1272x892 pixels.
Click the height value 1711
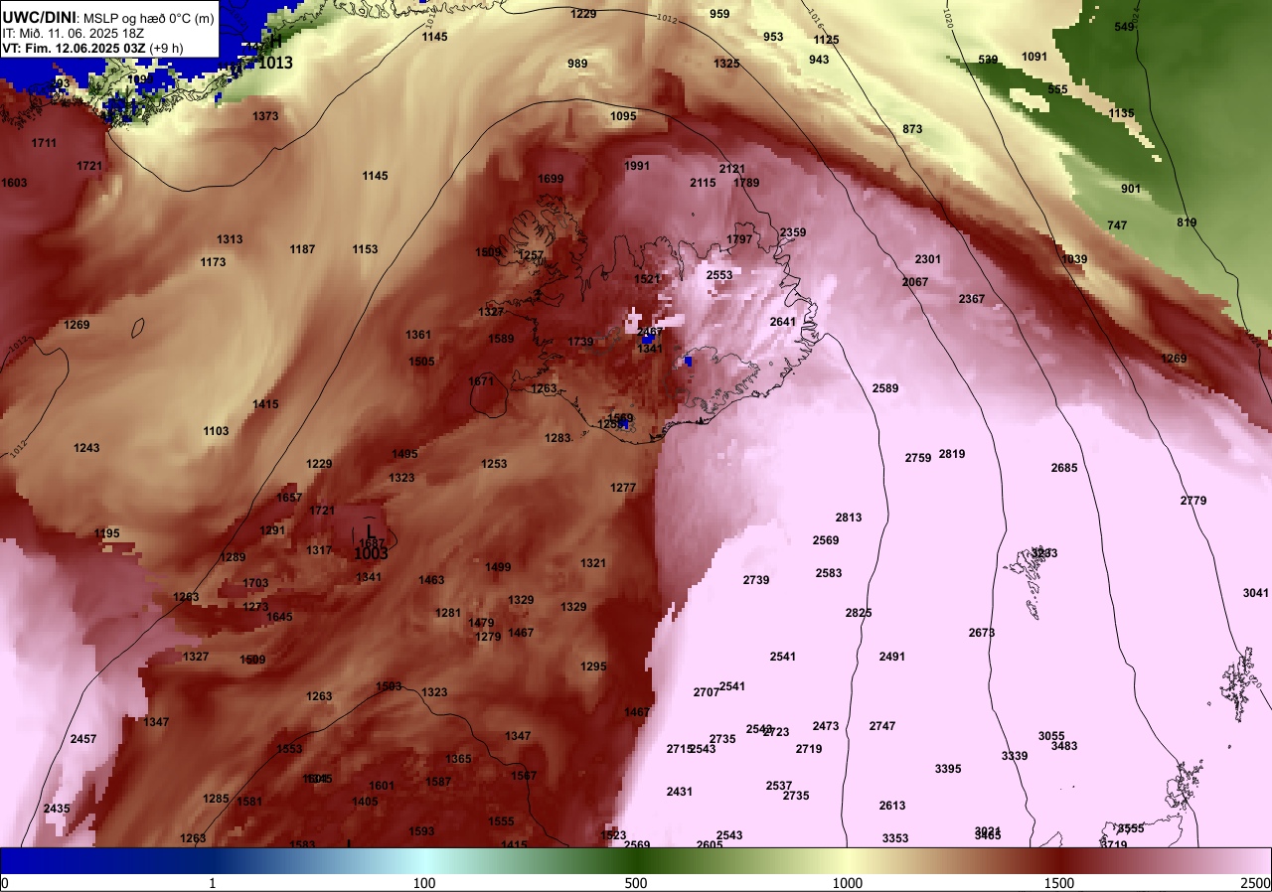tap(44, 143)
